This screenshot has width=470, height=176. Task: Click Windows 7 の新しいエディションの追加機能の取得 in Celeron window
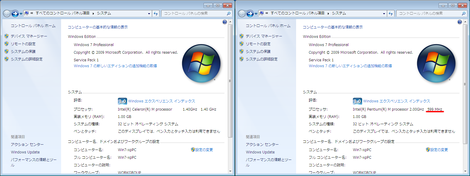(x=115, y=66)
